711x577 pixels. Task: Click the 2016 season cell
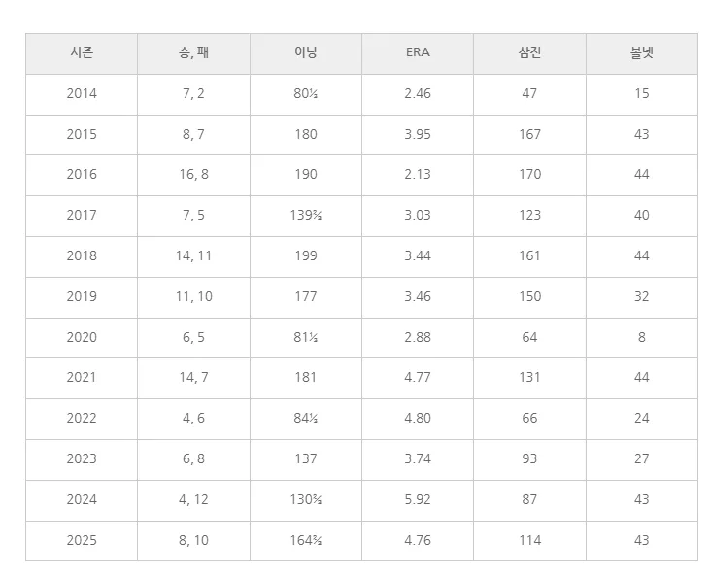point(82,175)
